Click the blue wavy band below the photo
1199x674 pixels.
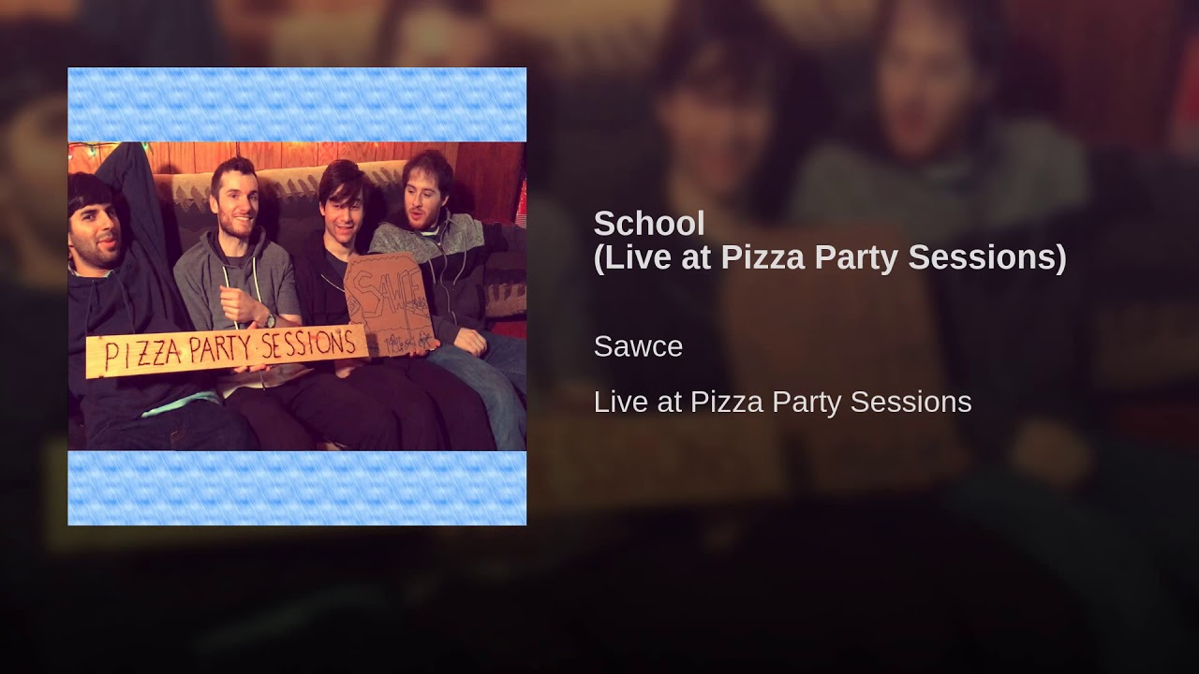297,488
